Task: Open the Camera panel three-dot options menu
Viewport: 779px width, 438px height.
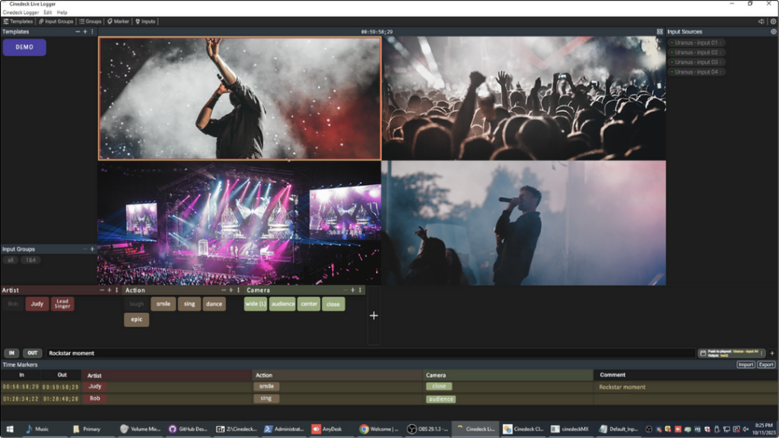Action: point(360,290)
